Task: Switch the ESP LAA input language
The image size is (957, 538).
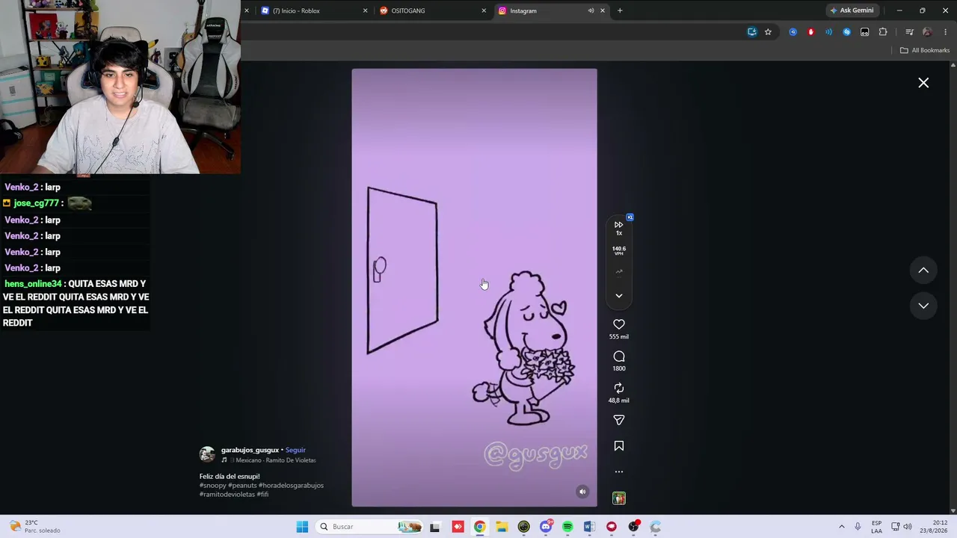Action: (x=876, y=527)
